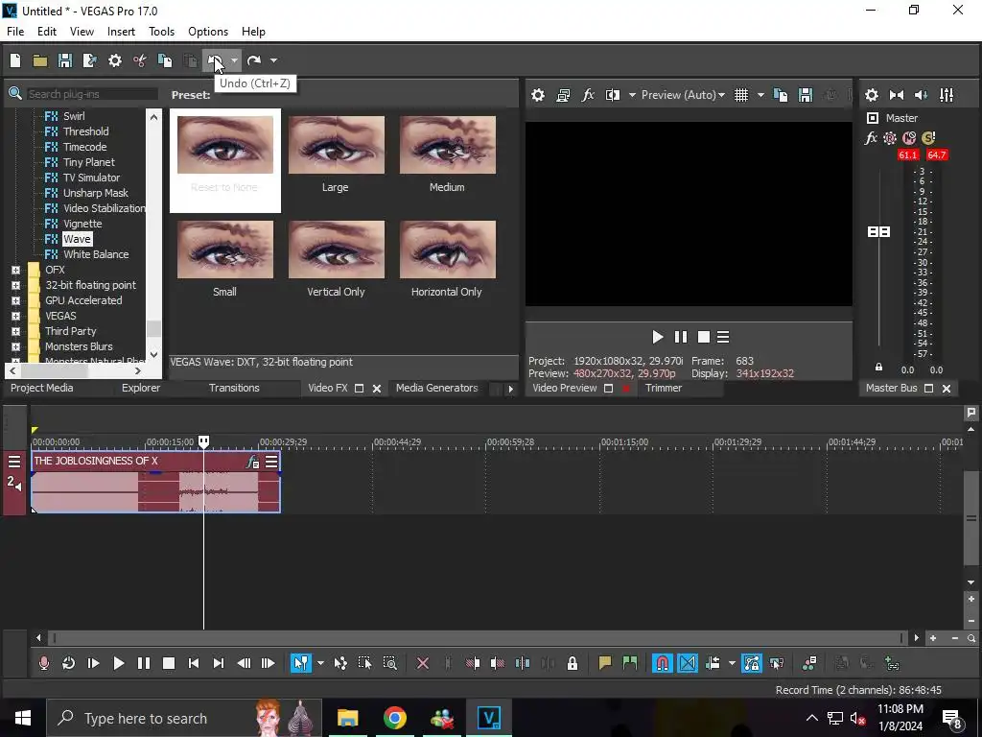Toggle Automatic Crossfades button
This screenshot has width=982, height=737.
687,663
